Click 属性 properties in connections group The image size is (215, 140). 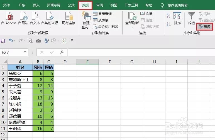(x=146, y=20)
